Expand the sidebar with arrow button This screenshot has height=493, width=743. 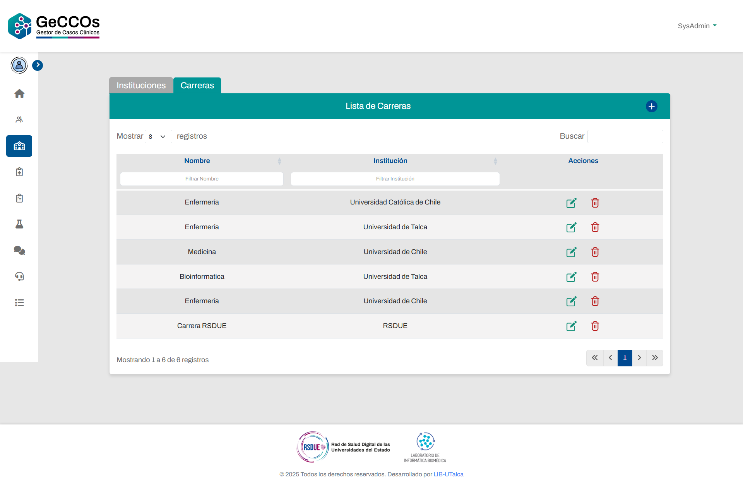coord(38,65)
